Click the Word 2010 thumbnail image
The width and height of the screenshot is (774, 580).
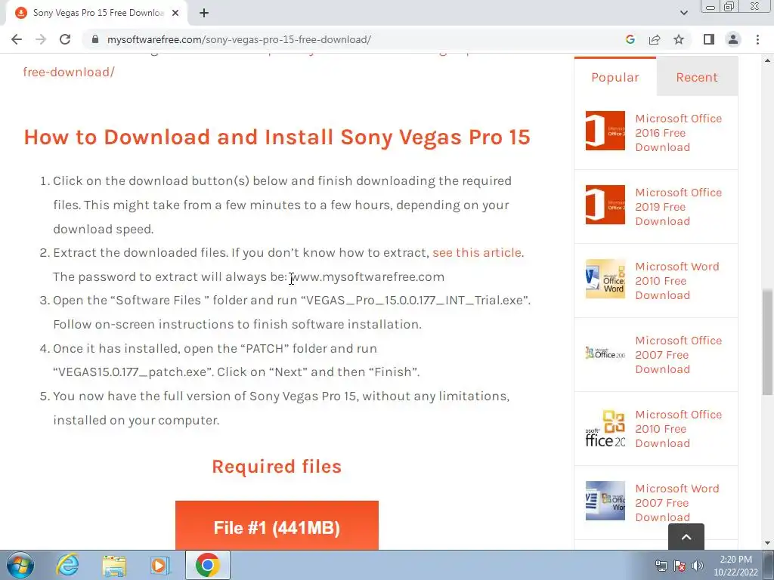605,279
